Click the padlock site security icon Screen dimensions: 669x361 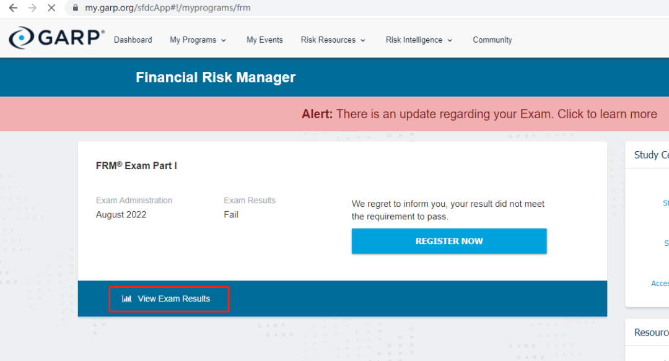pos(76,7)
